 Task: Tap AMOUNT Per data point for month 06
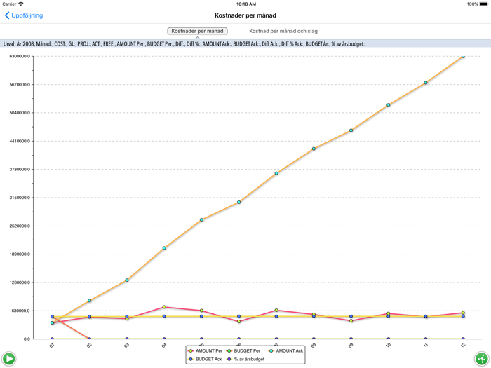239,322
